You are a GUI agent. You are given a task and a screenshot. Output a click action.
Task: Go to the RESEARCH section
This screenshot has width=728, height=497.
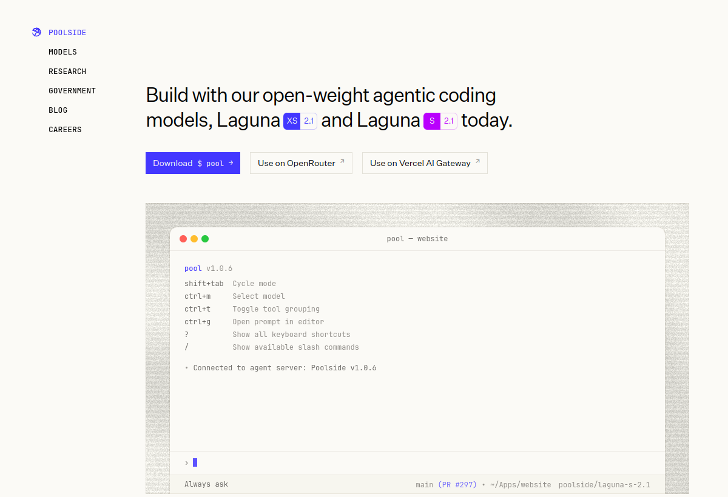[67, 72]
